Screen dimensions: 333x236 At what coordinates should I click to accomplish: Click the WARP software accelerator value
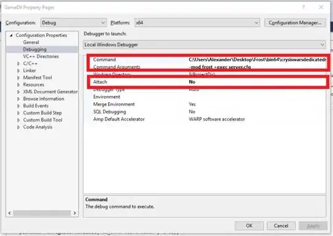pyautogui.click(x=217, y=119)
